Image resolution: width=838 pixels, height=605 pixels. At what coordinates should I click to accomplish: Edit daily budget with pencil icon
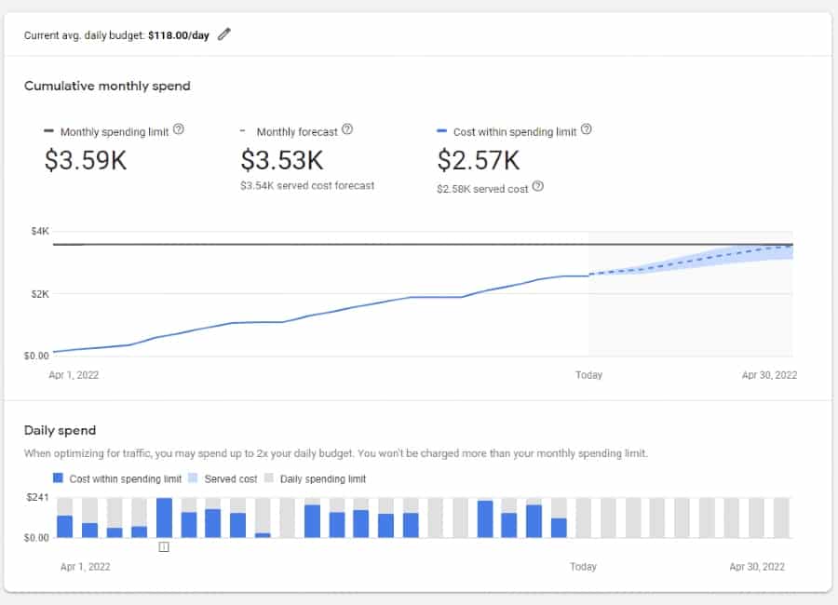tap(223, 34)
